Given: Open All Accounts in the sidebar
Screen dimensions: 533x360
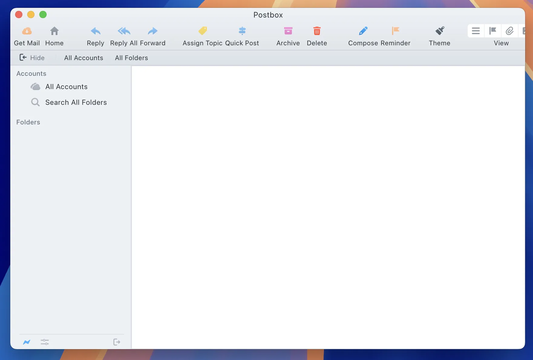Looking at the screenshot, I should pyautogui.click(x=67, y=87).
